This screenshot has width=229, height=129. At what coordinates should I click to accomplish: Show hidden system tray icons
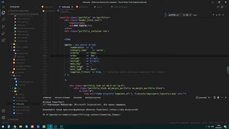(x=206, y=126)
